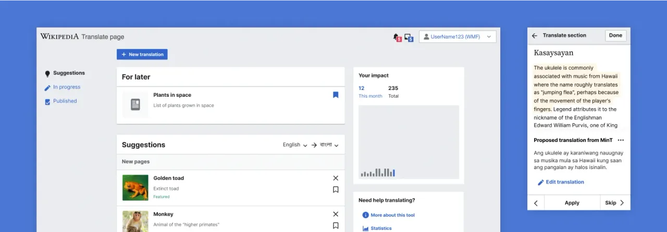Open the Golden toad thumbnail
This screenshot has width=667, height=232.
click(135, 188)
